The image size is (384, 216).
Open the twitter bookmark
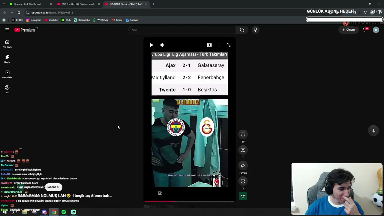pos(17,20)
